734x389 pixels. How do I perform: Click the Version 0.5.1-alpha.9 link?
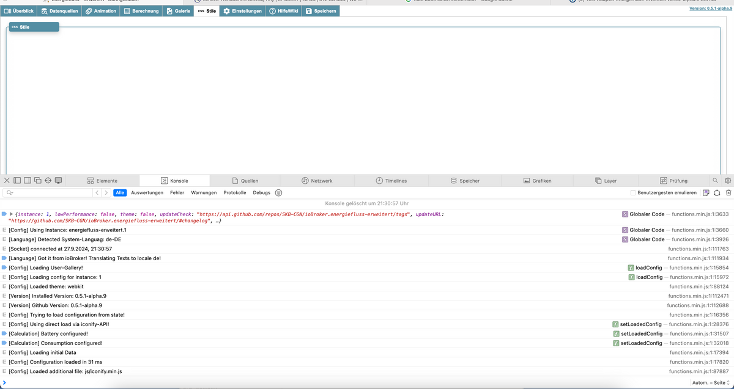711,9
